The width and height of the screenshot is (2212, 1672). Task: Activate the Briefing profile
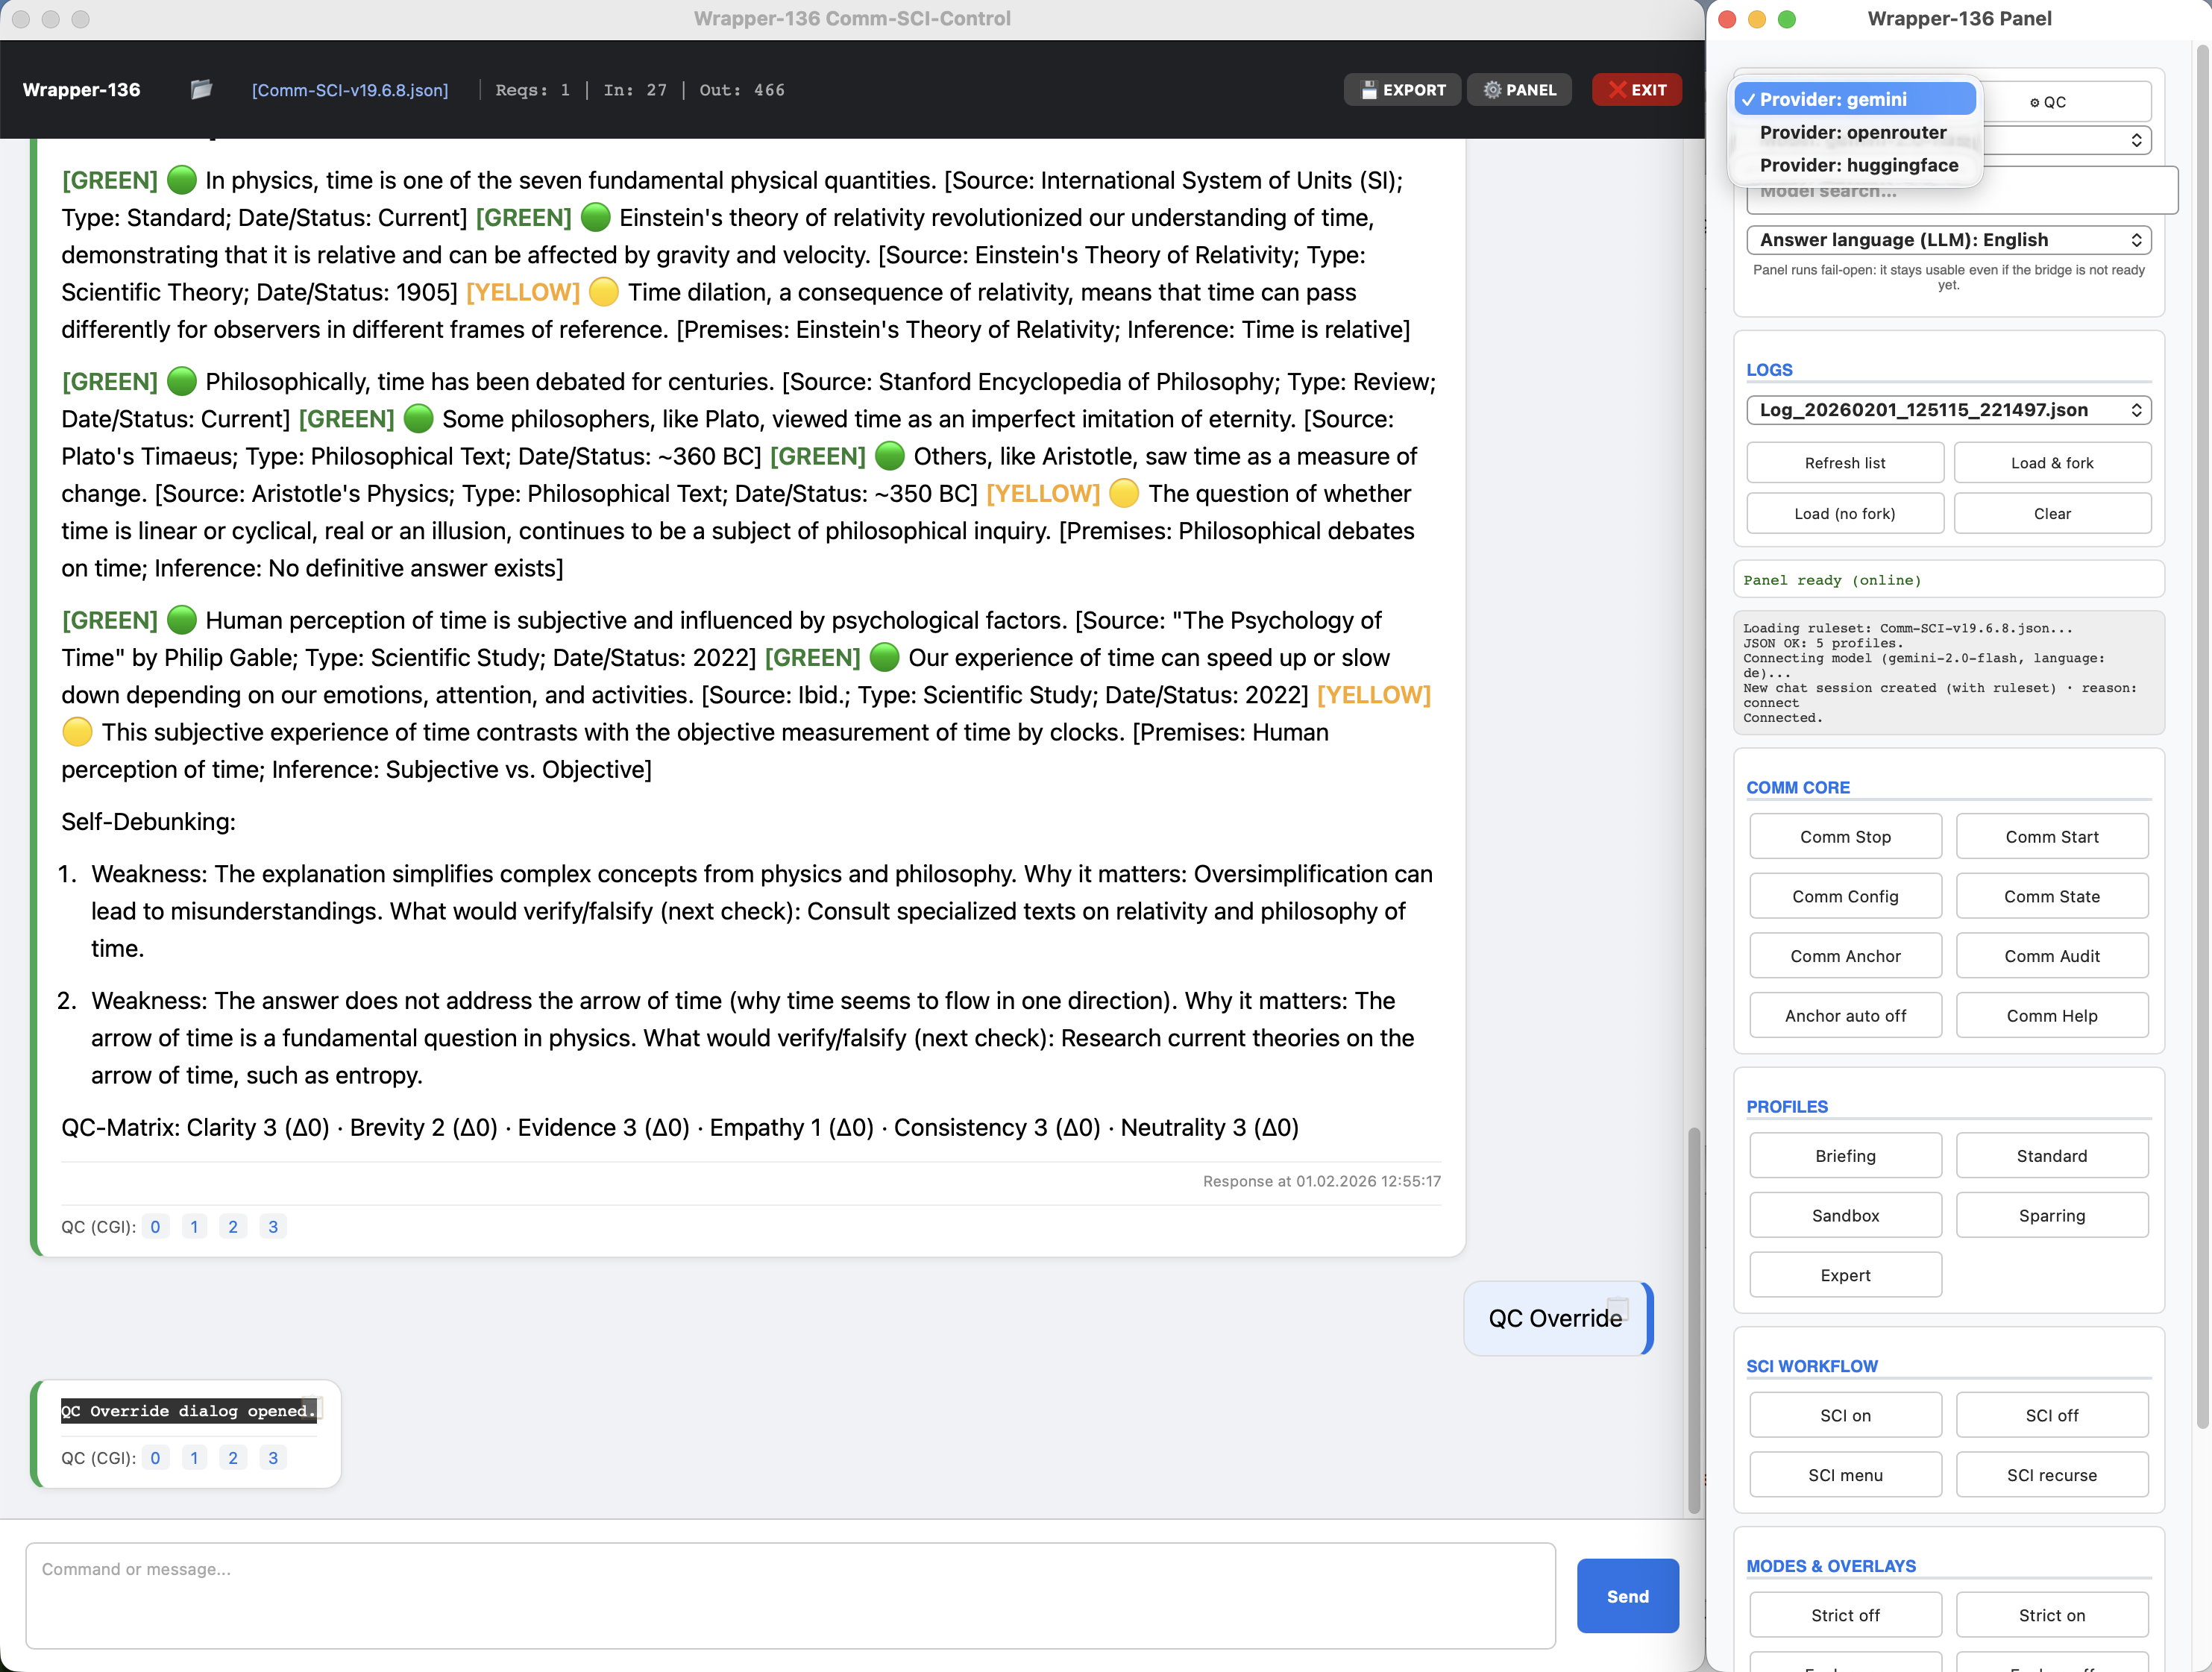point(1845,1155)
